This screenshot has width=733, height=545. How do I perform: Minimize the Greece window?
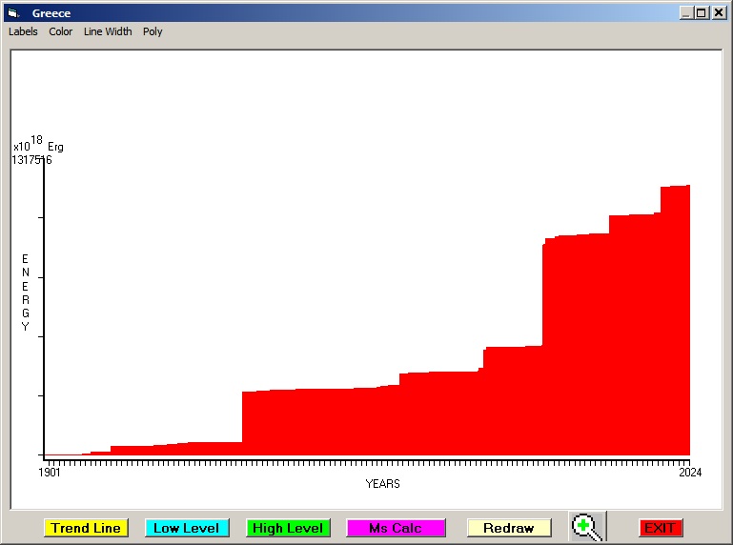[686, 13]
